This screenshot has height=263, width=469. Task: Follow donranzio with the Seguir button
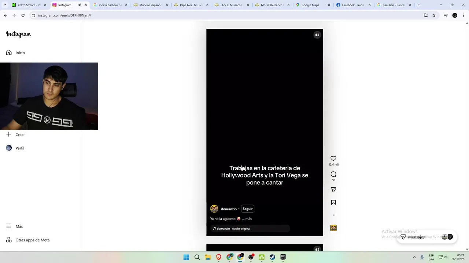247,209
